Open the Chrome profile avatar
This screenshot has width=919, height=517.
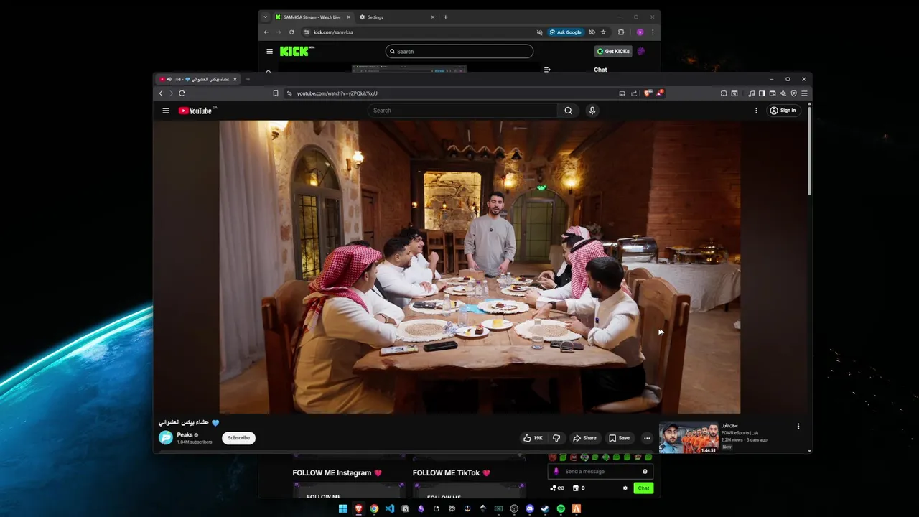tap(640, 32)
